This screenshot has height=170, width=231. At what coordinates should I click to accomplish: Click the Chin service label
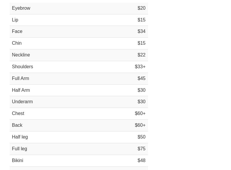click(x=16, y=43)
